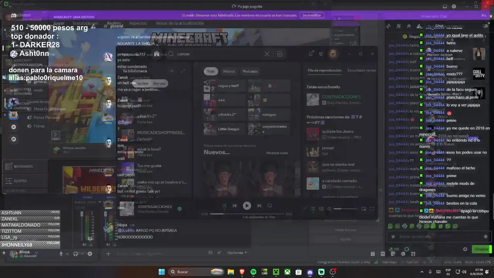Toggle Discord microphone mute
This screenshot has height=278, width=494.
click(x=61, y=254)
